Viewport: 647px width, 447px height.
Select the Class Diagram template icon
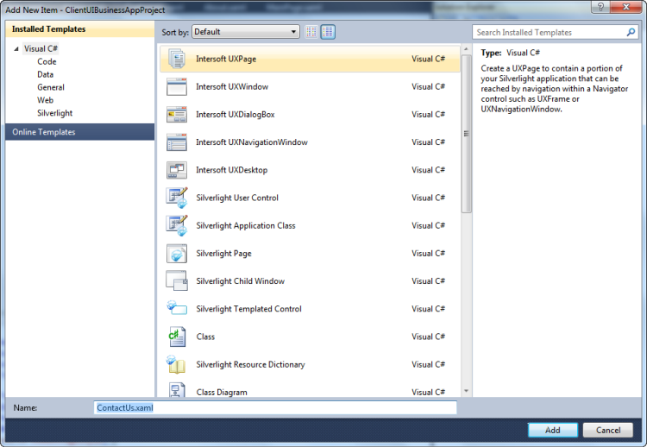point(177,390)
